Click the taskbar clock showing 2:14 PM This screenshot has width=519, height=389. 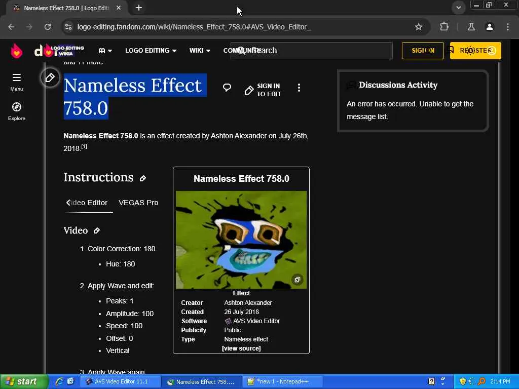[x=500, y=382]
